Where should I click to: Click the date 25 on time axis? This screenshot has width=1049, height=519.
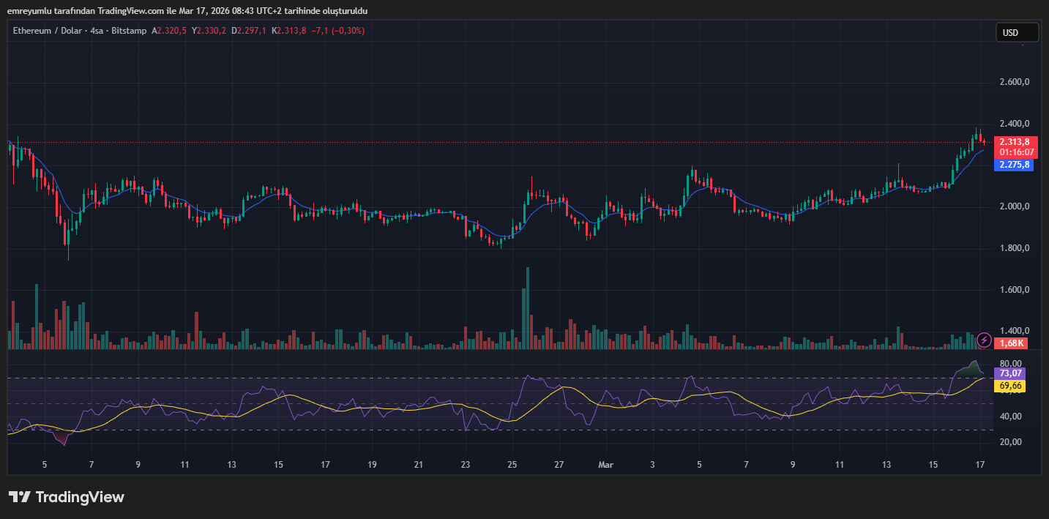512,465
